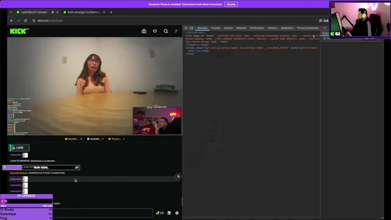This screenshot has height=220, width=391.
Task: Click the LosPollosTV stream video player
Action: click(95, 86)
